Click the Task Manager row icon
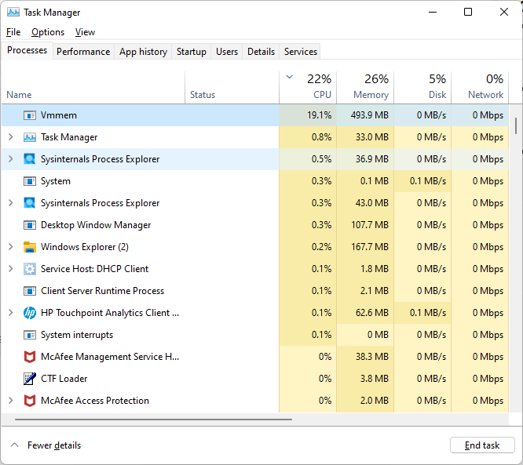The width and height of the screenshot is (523, 465). click(30, 137)
